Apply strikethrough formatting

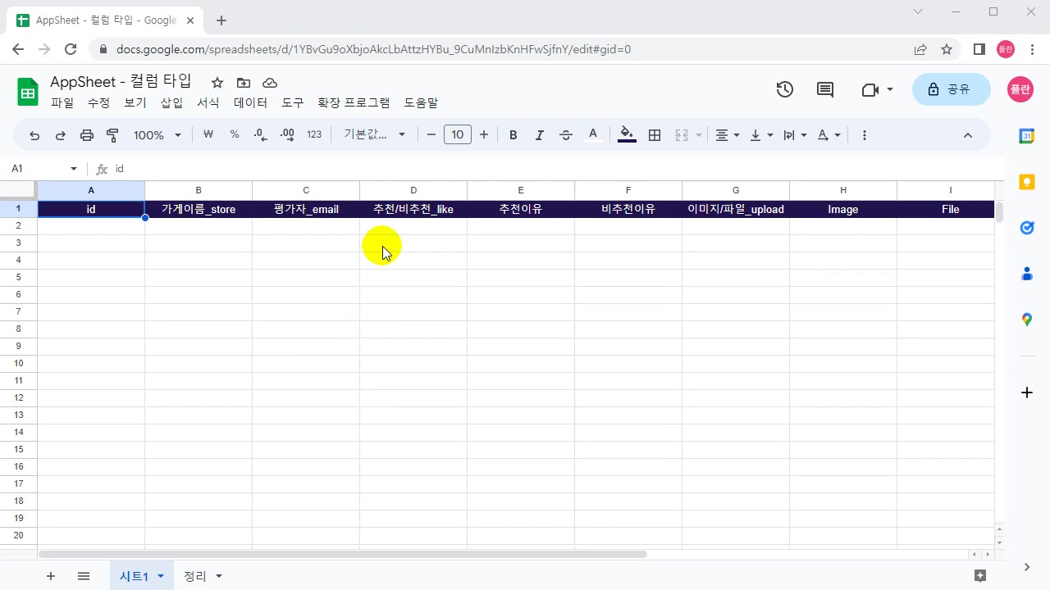(x=565, y=134)
